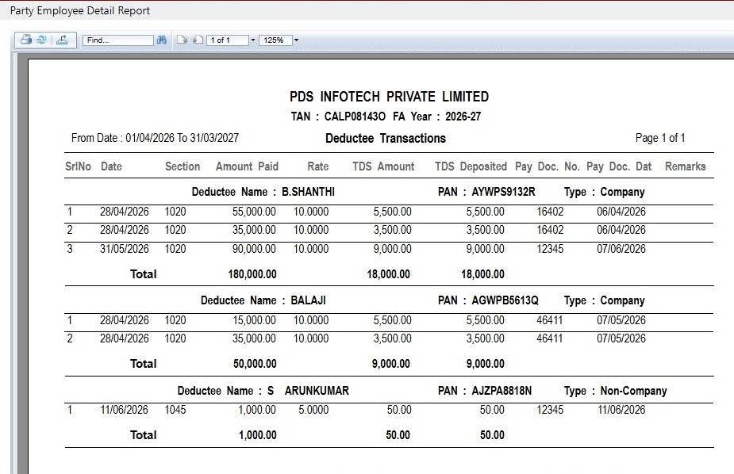
Task: Click the Amount Paid column header
Action: click(247, 166)
